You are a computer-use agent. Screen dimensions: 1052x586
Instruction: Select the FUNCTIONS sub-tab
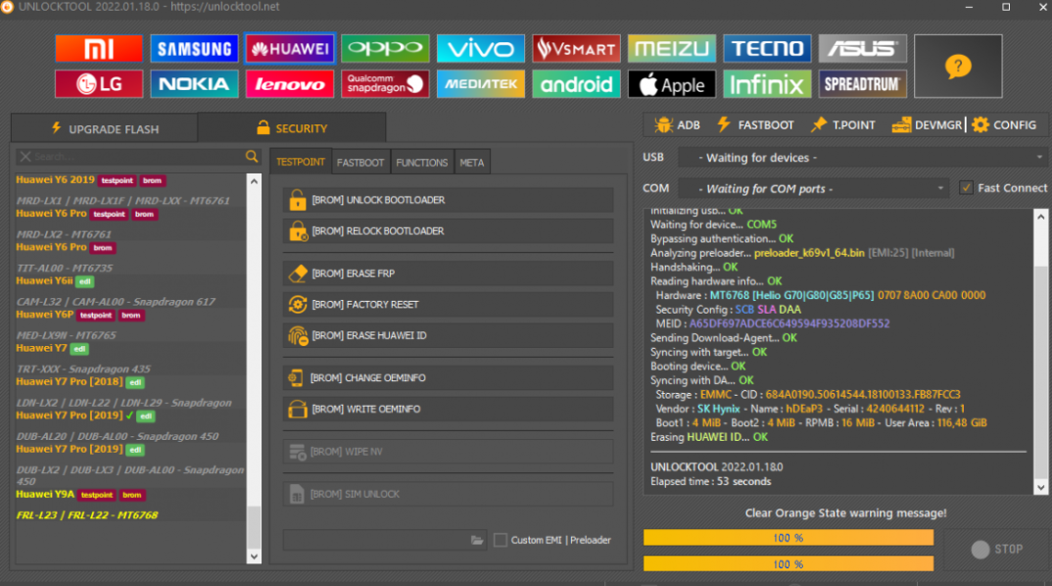(421, 163)
